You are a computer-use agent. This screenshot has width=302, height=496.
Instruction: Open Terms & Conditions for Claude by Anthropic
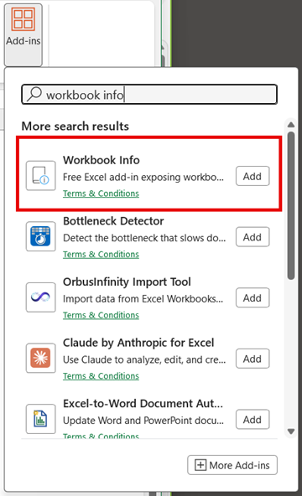coord(101,376)
